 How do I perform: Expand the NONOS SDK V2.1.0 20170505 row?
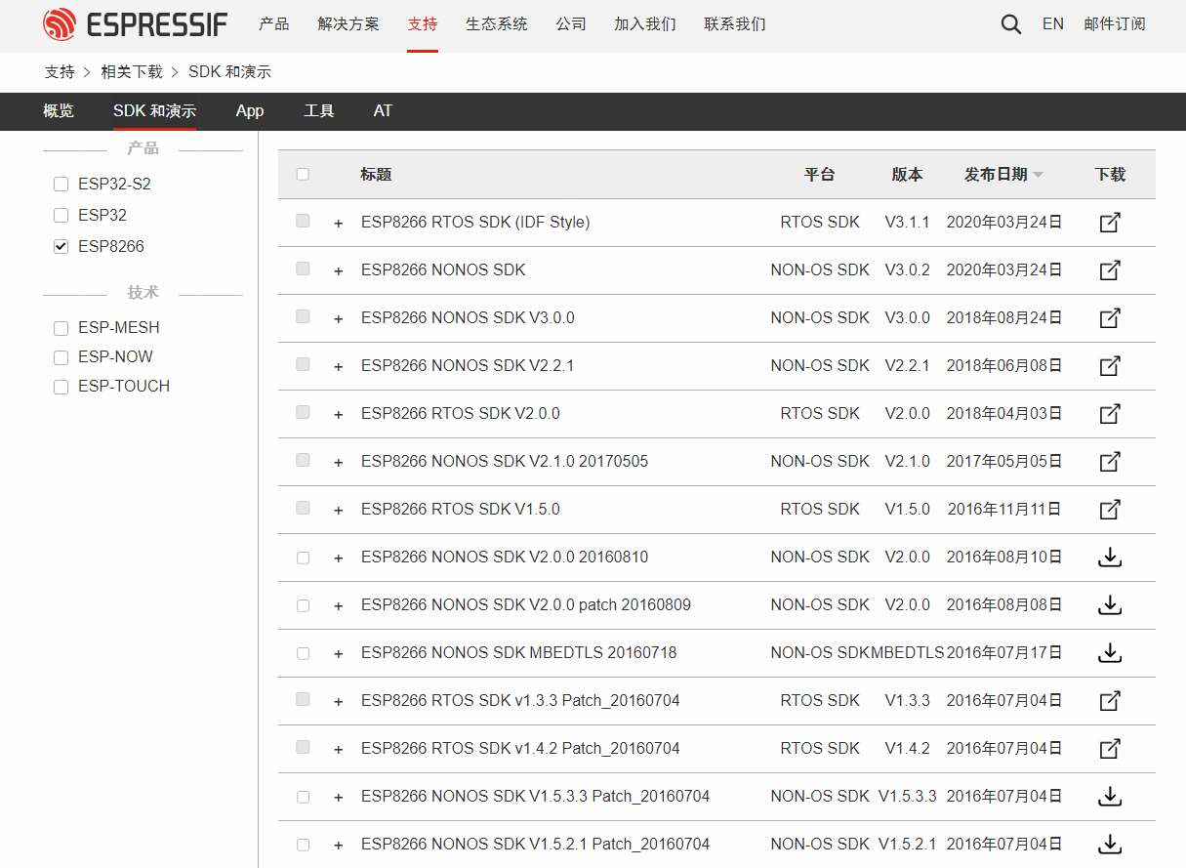click(339, 463)
